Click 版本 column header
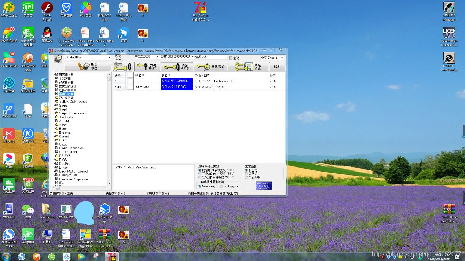 (x=276, y=75)
